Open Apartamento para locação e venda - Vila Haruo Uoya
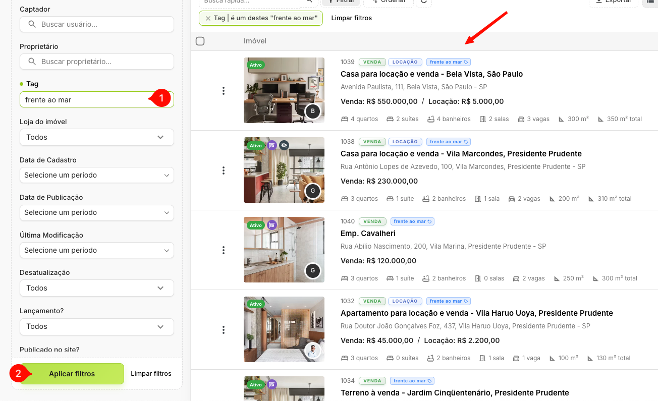658x401 pixels. pos(477,313)
